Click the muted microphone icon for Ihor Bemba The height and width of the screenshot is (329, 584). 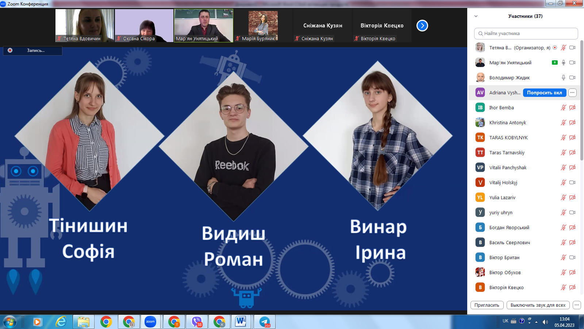tap(563, 107)
